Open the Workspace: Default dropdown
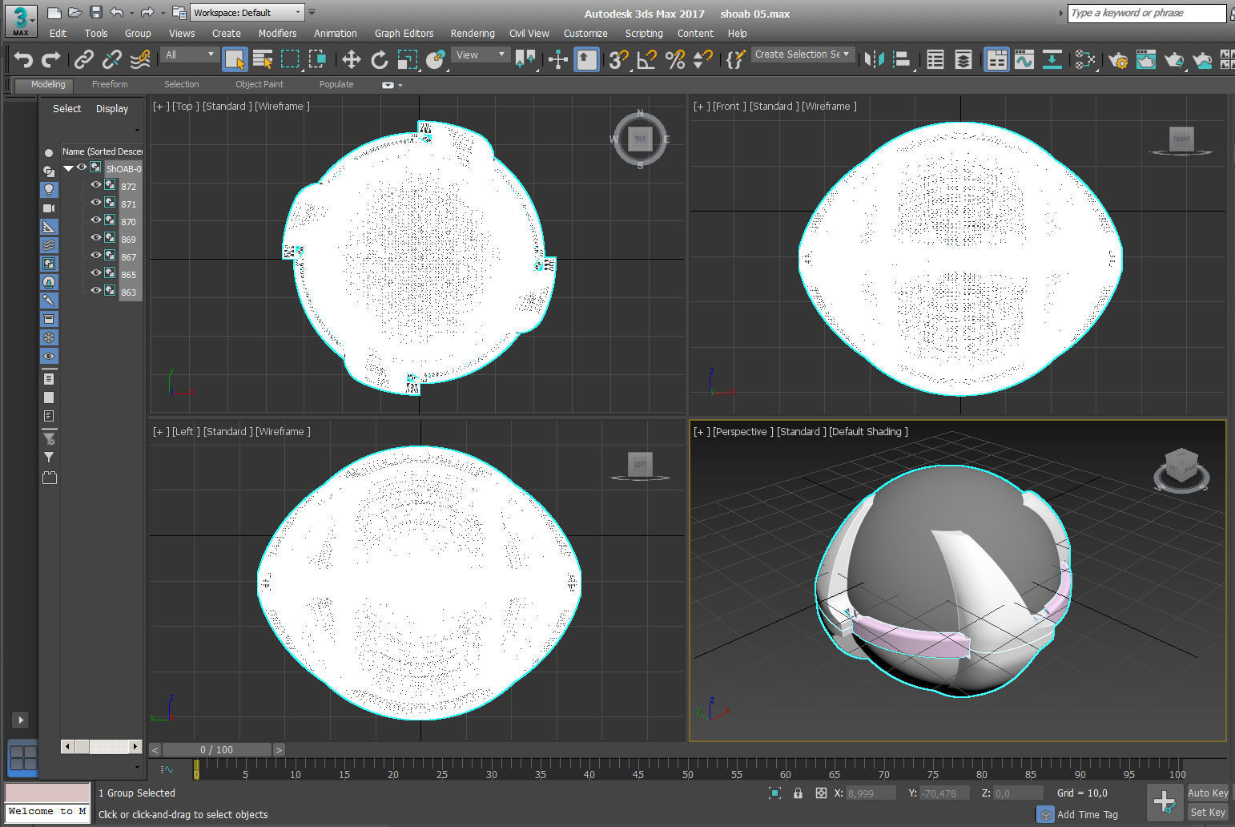 point(247,13)
